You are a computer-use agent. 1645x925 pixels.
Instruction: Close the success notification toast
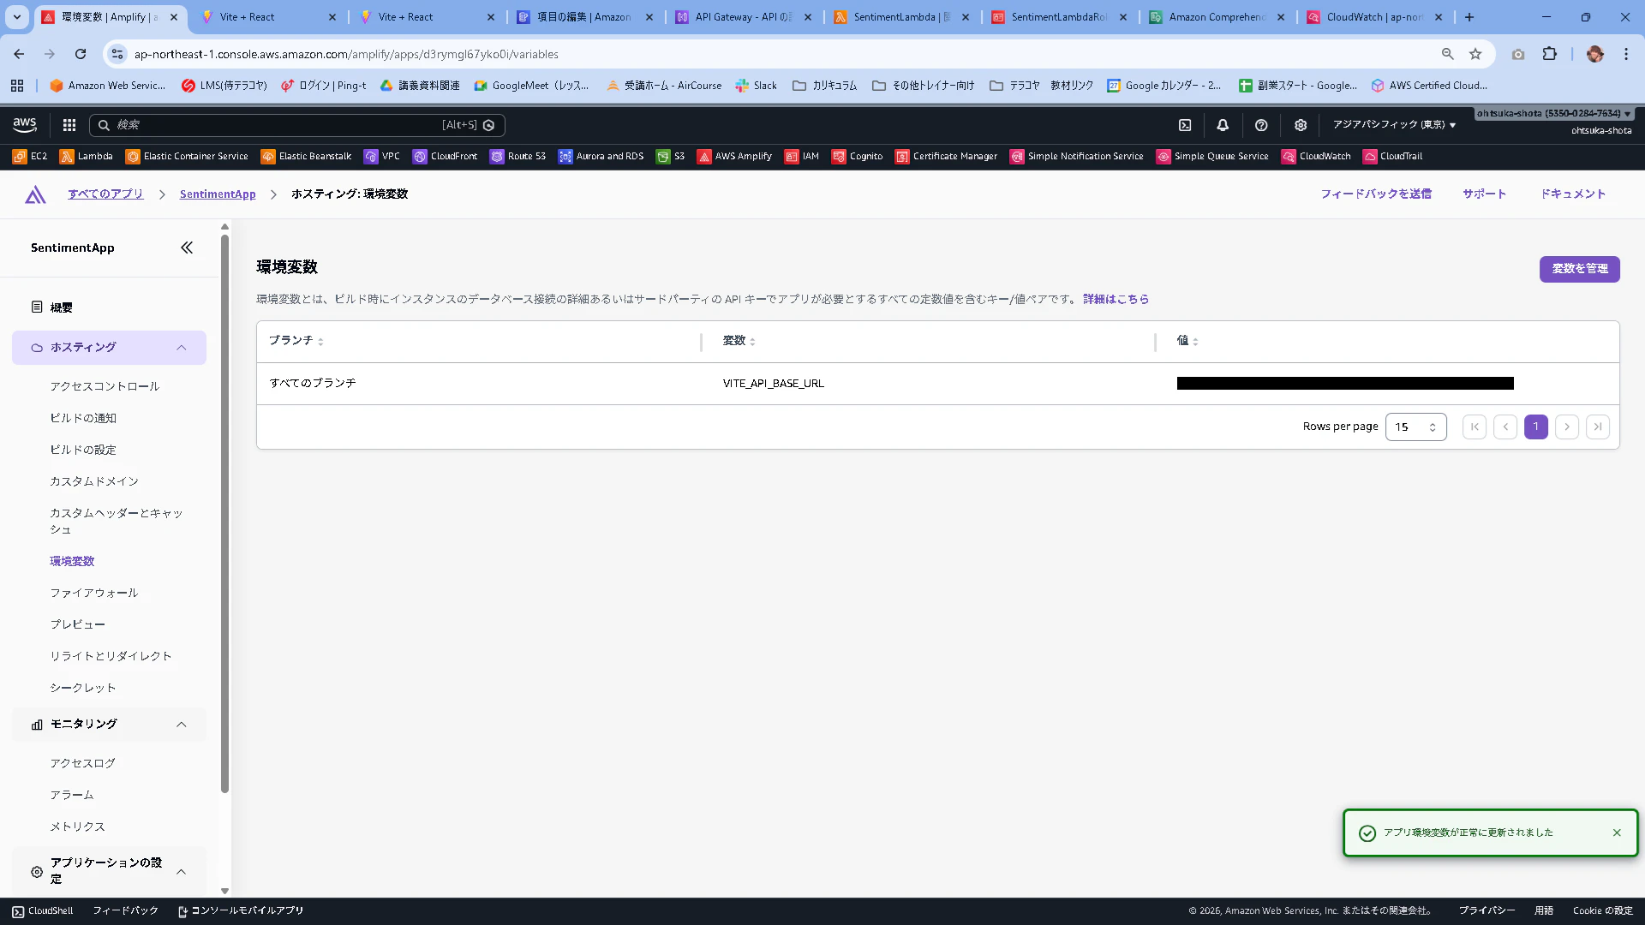click(x=1617, y=832)
